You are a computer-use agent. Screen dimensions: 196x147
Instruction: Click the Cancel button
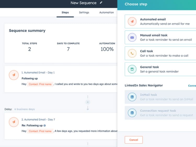pyautogui.click(x=134, y=140)
